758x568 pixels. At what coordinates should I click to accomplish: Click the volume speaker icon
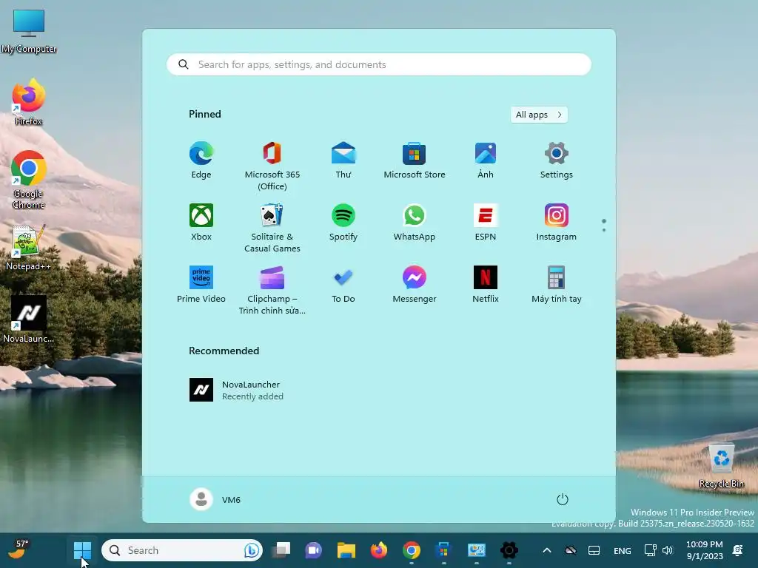point(668,550)
